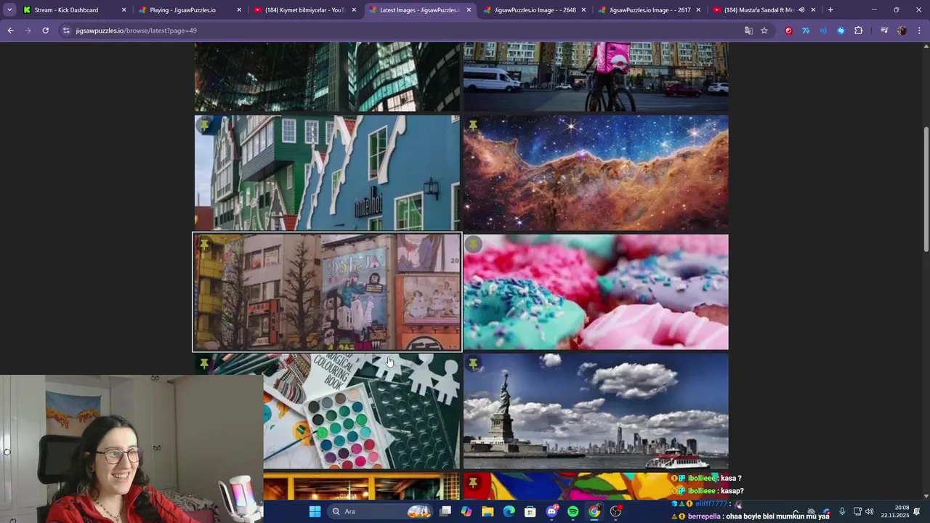Open the Statue of Liberty skyline image
The image size is (930, 523).
coord(596,411)
